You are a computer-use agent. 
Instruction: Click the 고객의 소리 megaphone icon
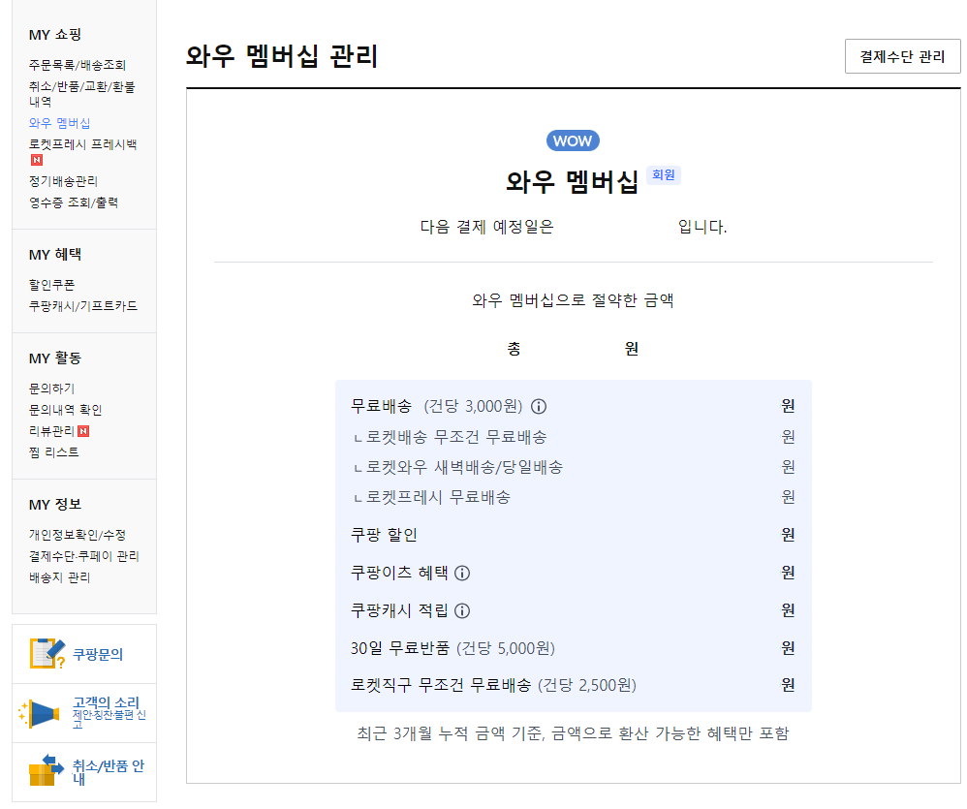40,713
